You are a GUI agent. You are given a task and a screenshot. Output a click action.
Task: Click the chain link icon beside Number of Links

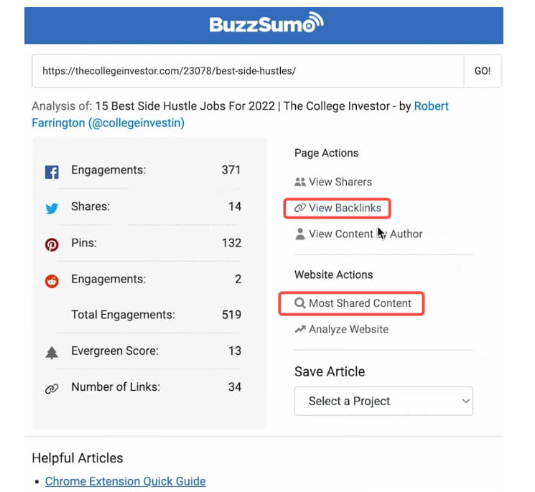[x=52, y=389]
